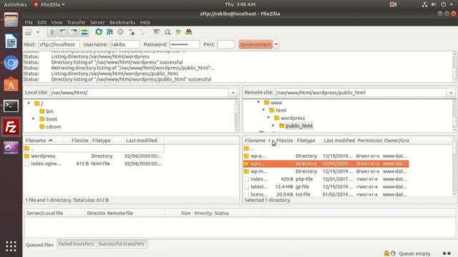Cancel current operation icon
Image resolution: width=458 pixels, height=257 pixels.
tap(120, 32)
